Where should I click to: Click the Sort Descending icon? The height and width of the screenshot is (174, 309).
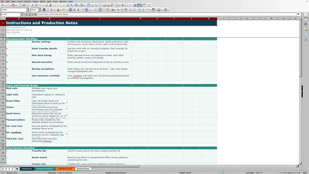point(96,5)
